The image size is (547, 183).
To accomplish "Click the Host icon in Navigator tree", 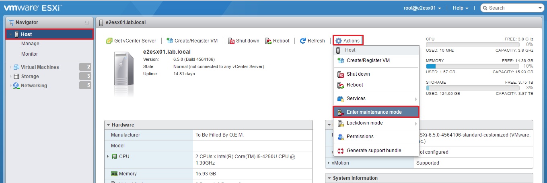I will [16, 34].
